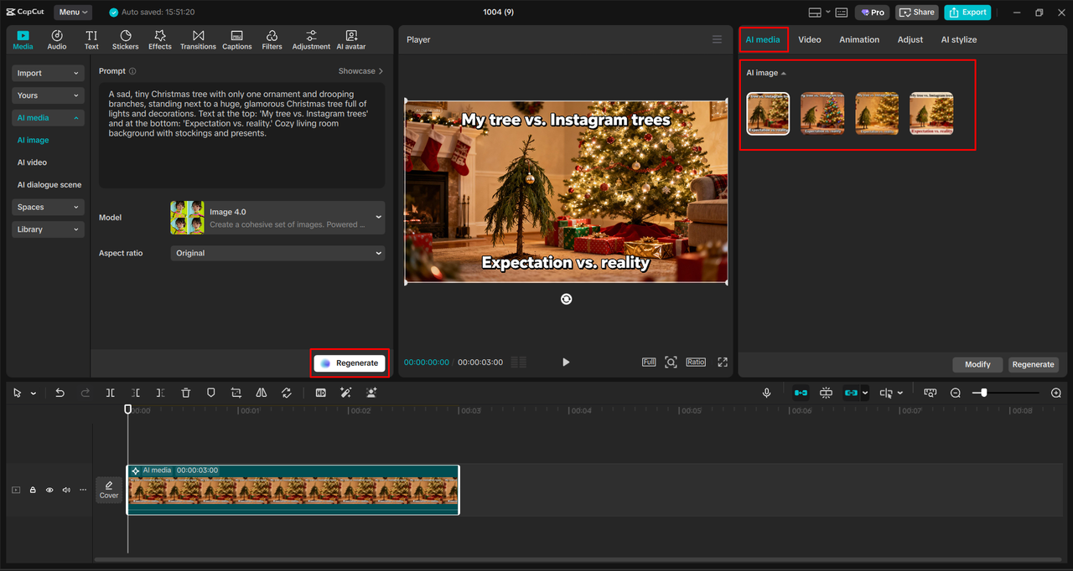Image resolution: width=1073 pixels, height=571 pixels.
Task: Open the Transitions panel
Action: [x=198, y=39]
